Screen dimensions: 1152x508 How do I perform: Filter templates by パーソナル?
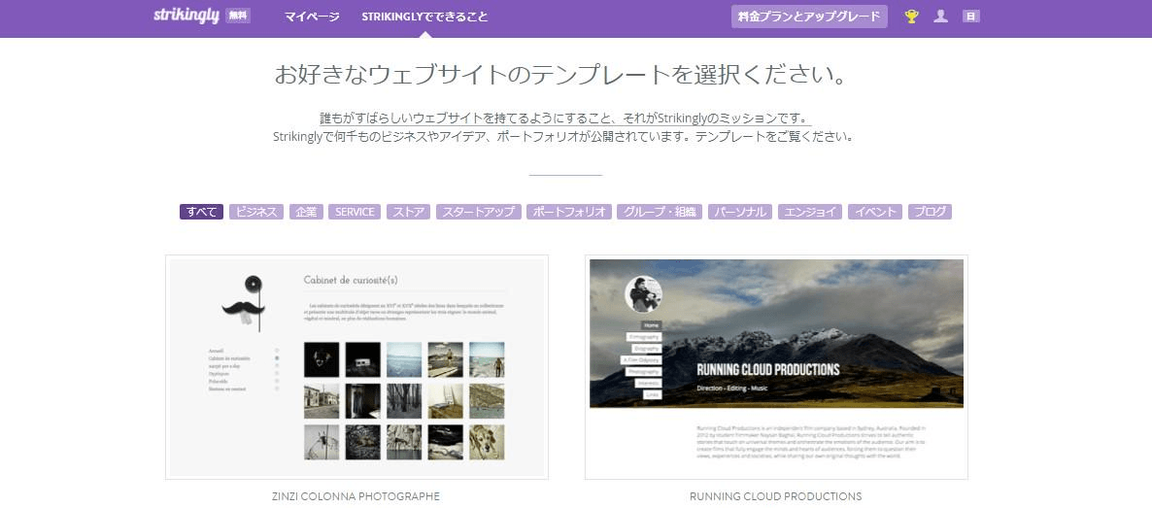coord(740,212)
